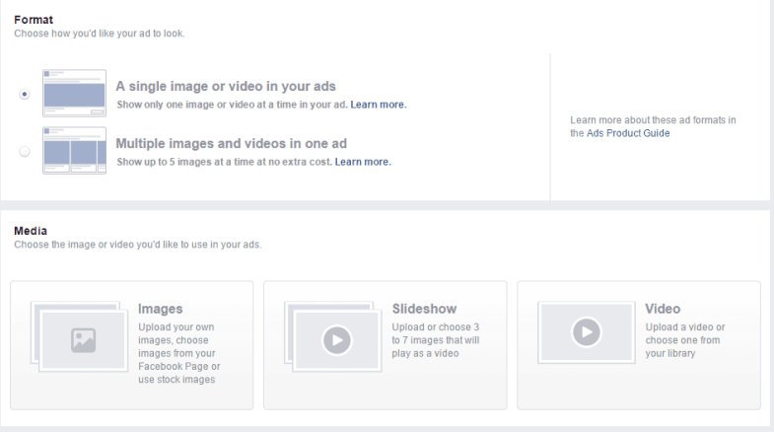The image size is (774, 432).
Task: Click the Format section heading
Action: [34, 20]
